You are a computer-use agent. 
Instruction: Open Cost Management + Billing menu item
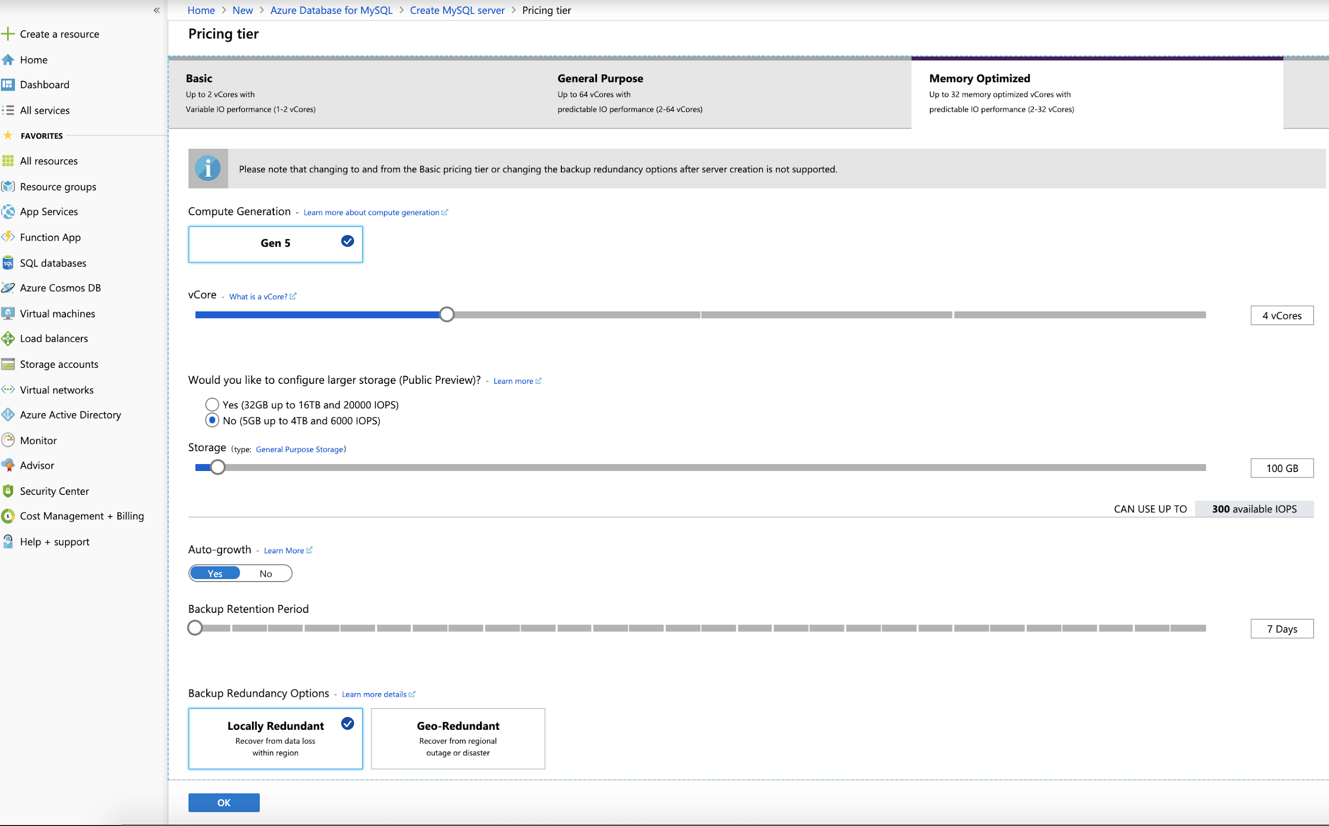tap(82, 516)
